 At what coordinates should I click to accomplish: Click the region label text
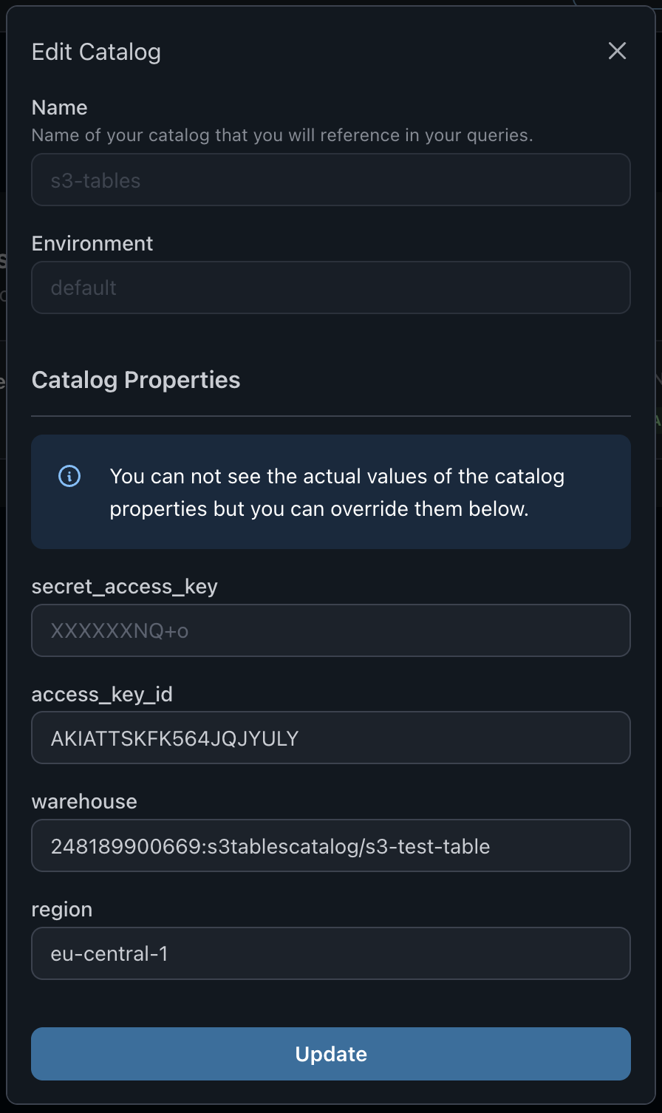(x=62, y=909)
